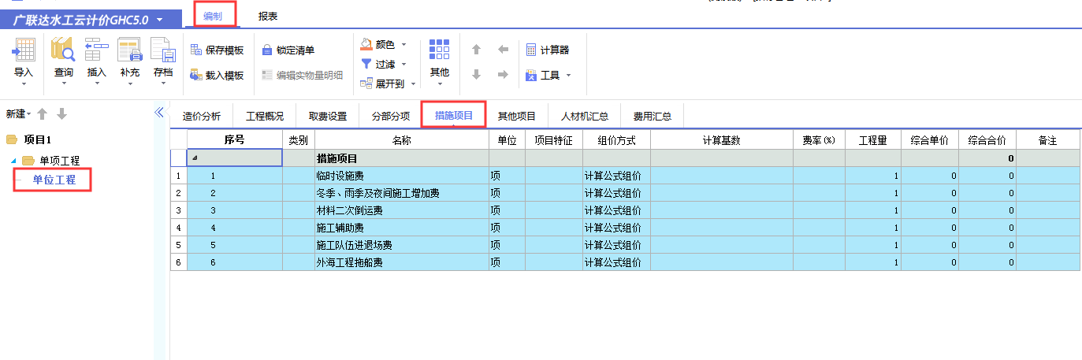Click the move up arrow in toolbar
The height and width of the screenshot is (360, 1082).
click(x=476, y=50)
